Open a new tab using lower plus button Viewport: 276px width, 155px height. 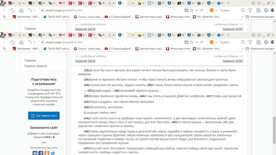pyautogui.click(x=228, y=35)
